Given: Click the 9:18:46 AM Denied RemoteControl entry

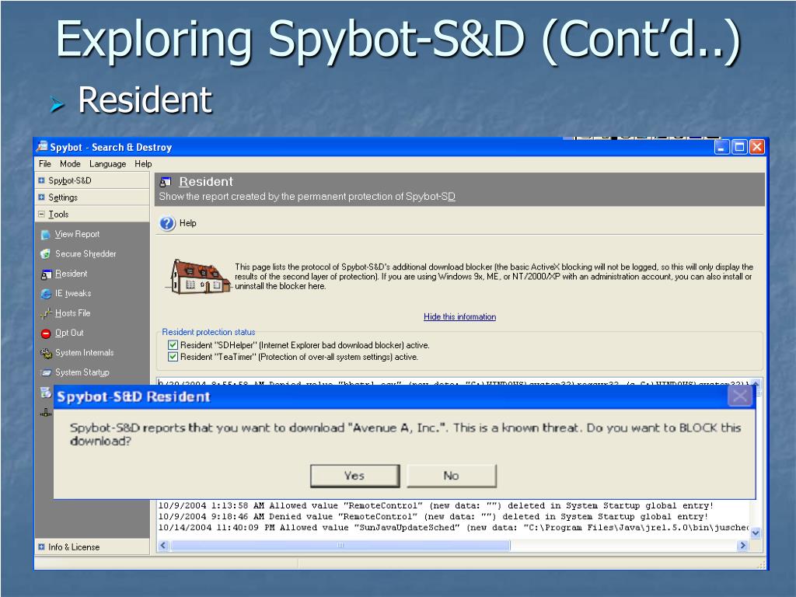Looking at the screenshot, I should click(433, 517).
